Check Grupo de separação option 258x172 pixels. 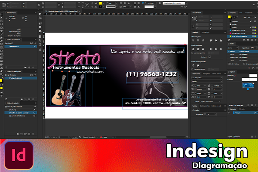click(244, 64)
